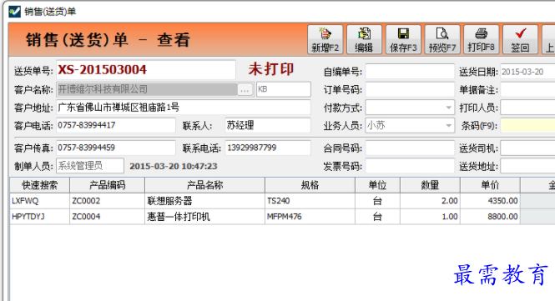The image size is (555, 301).
Task: Click the 单据备注 input field
Action: [527, 89]
